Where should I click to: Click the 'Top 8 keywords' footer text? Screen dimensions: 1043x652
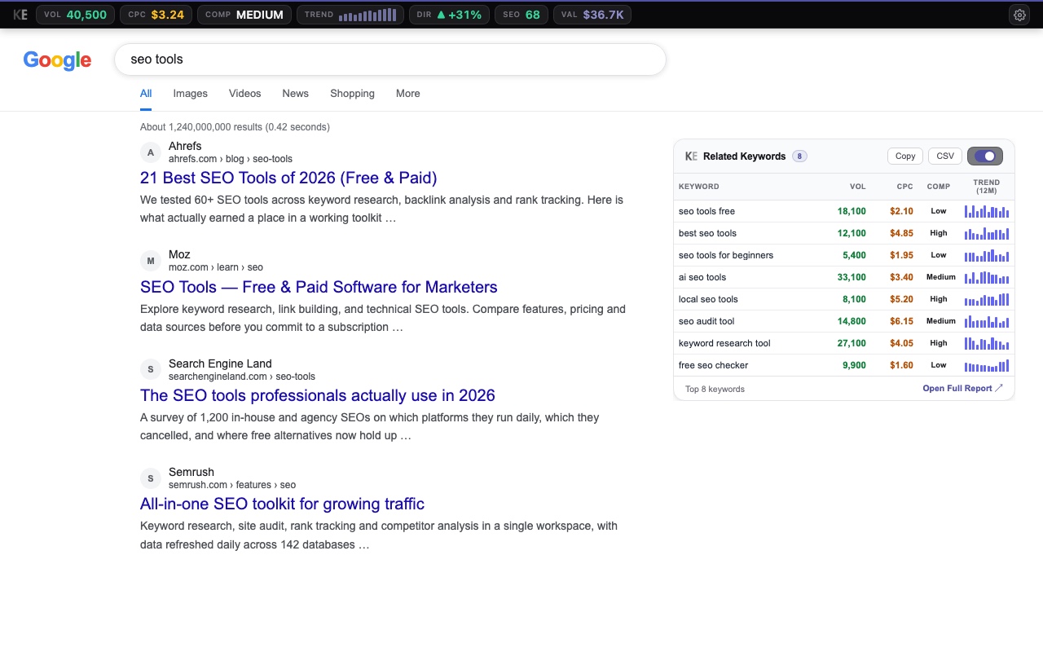click(x=715, y=389)
